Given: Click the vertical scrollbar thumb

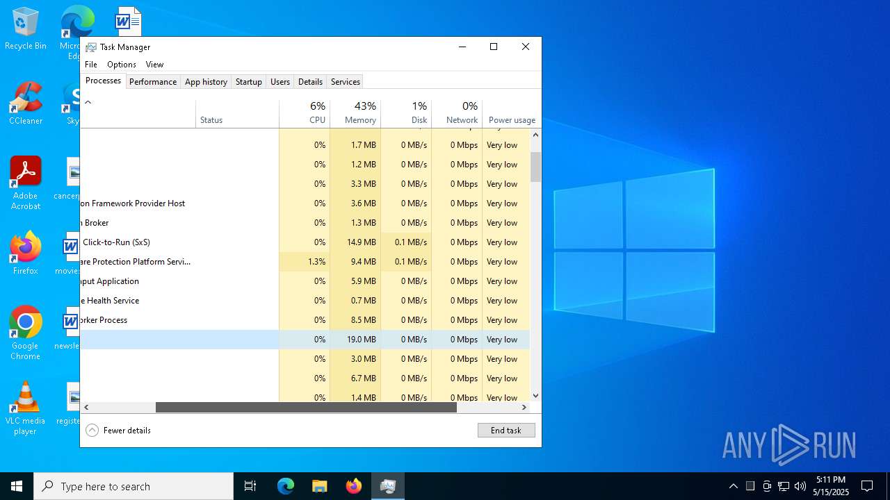Looking at the screenshot, I should click(535, 167).
